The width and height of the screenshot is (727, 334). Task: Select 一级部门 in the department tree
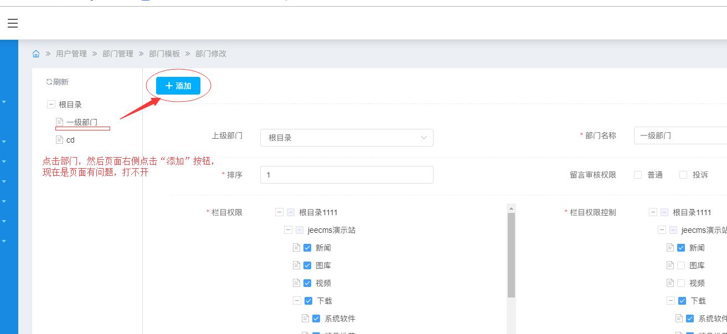click(82, 122)
